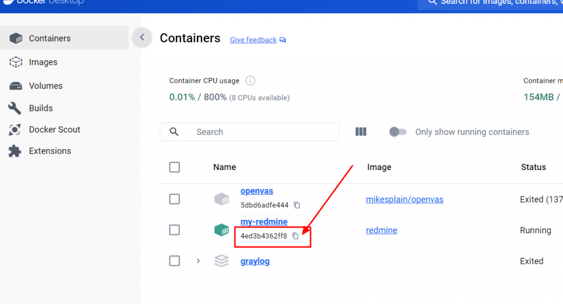The width and height of the screenshot is (563, 304).
Task: Click the green my-redmine container icon
Action: tap(222, 230)
